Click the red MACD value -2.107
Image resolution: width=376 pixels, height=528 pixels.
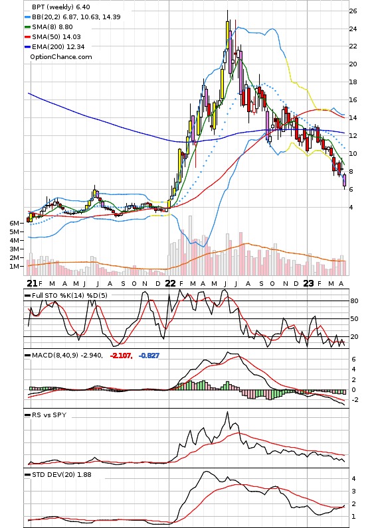pyautogui.click(x=121, y=356)
